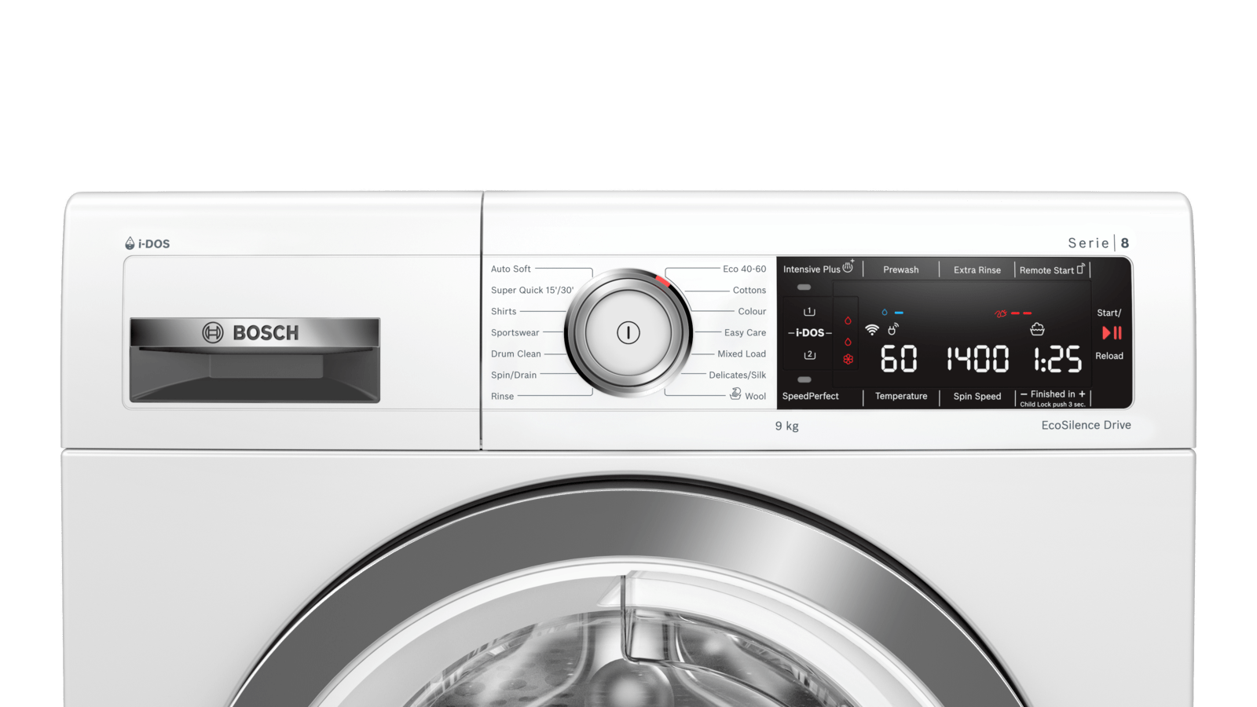The image size is (1257, 707).
Task: Tap the upper red detergent drop icon
Action: [x=848, y=321]
